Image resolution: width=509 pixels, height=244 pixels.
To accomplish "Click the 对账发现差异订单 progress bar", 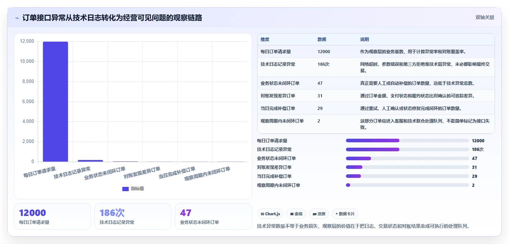I will [407, 167].
